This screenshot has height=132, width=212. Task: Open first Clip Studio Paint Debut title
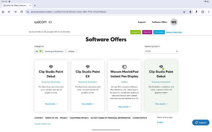tap(51, 74)
